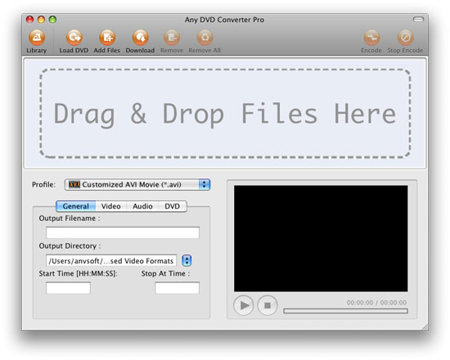Start conversion with the Encode icon
The image size is (450, 360).
tap(371, 38)
